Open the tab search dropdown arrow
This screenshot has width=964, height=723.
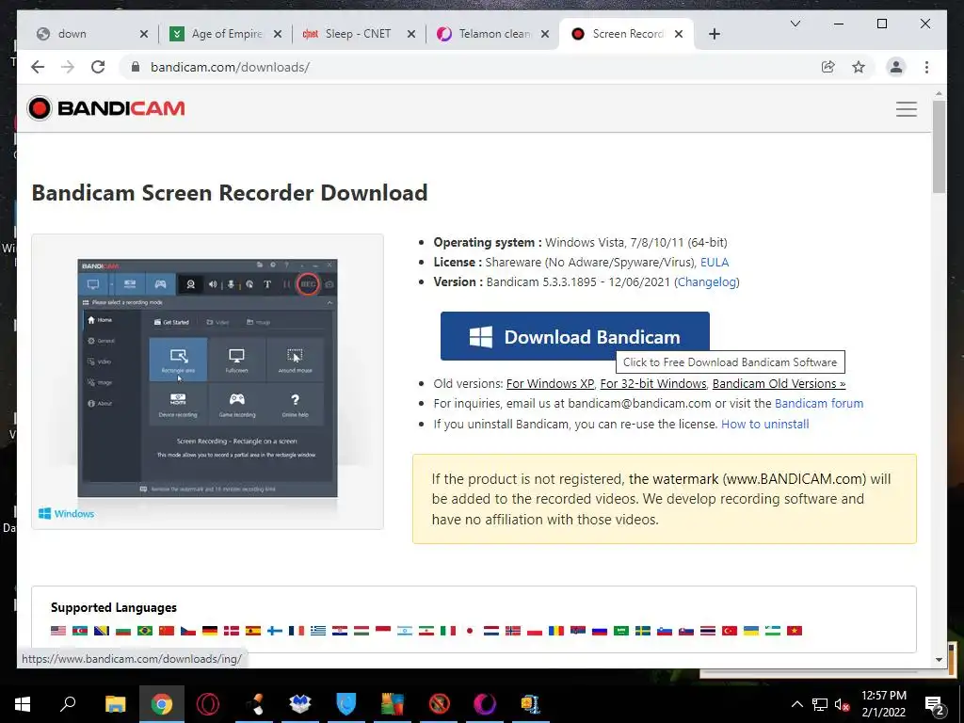click(x=795, y=24)
